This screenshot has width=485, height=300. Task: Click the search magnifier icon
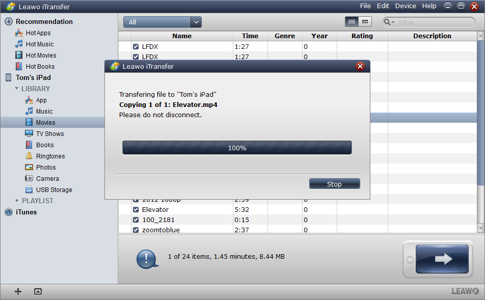point(387,22)
